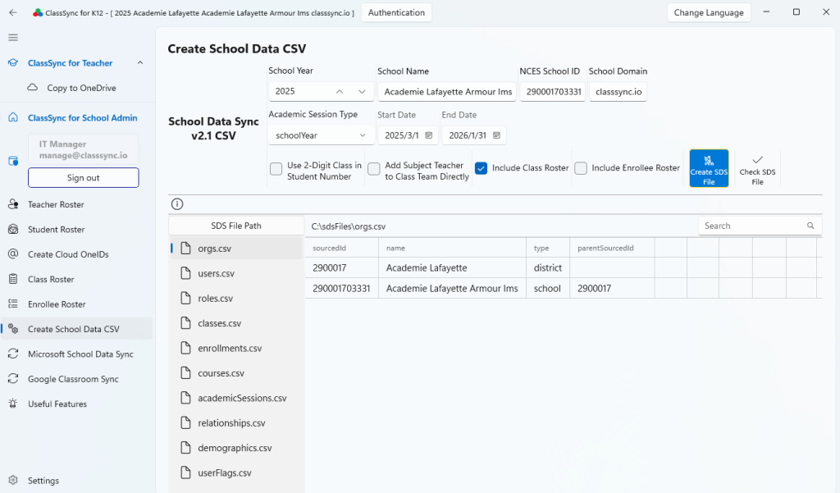This screenshot has width=840, height=493.
Task: Click the search magnifier icon
Action: pyautogui.click(x=810, y=226)
